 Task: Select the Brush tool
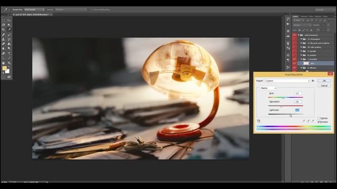pos(9,35)
